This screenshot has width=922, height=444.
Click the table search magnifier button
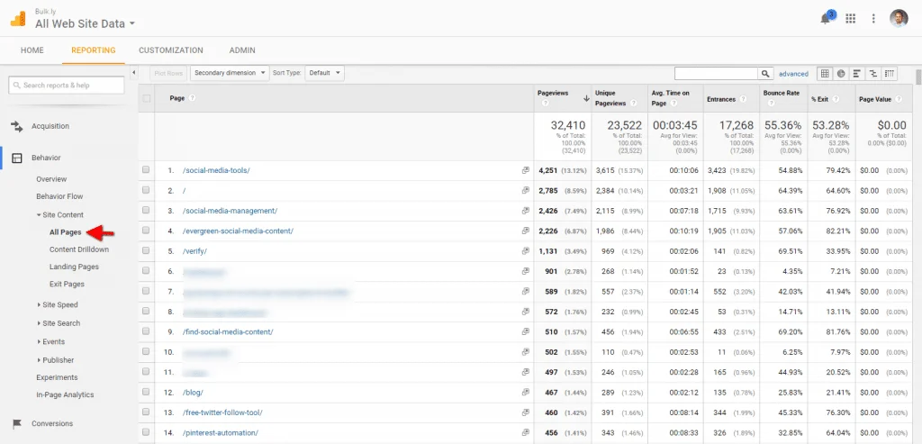pyautogui.click(x=765, y=73)
